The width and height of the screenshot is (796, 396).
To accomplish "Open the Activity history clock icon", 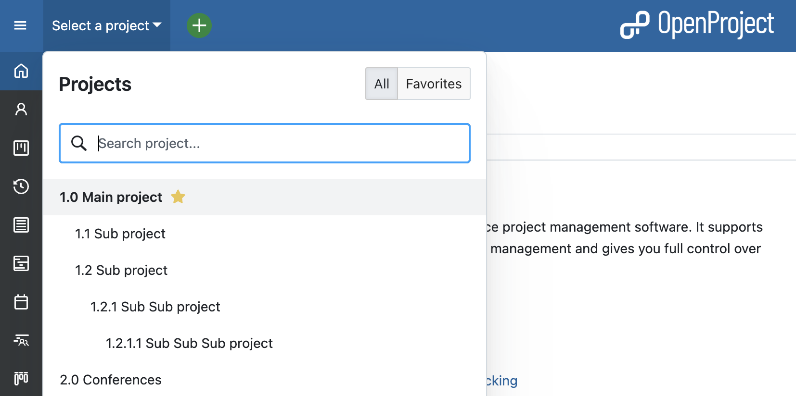I will [21, 186].
